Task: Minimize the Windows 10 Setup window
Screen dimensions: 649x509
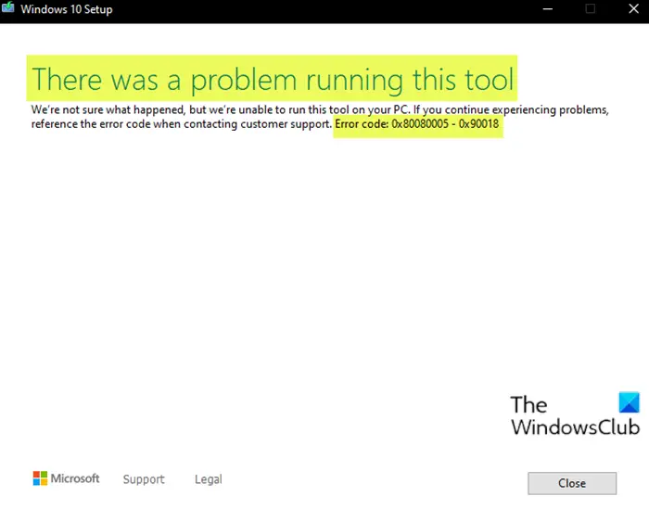Action: point(548,8)
